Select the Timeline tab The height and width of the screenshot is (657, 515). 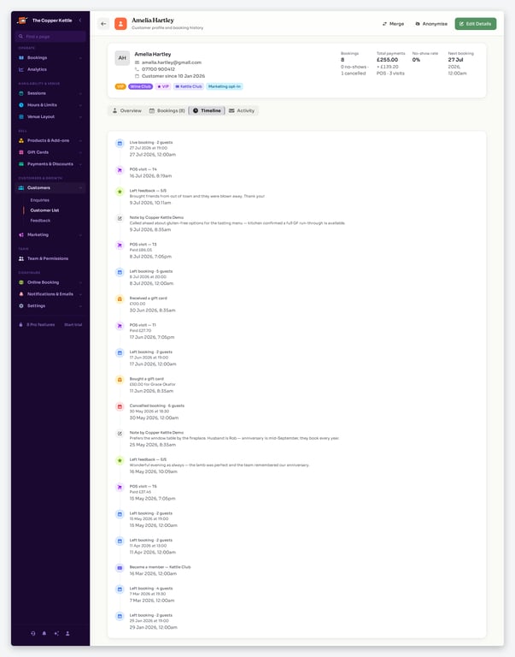[x=207, y=110]
